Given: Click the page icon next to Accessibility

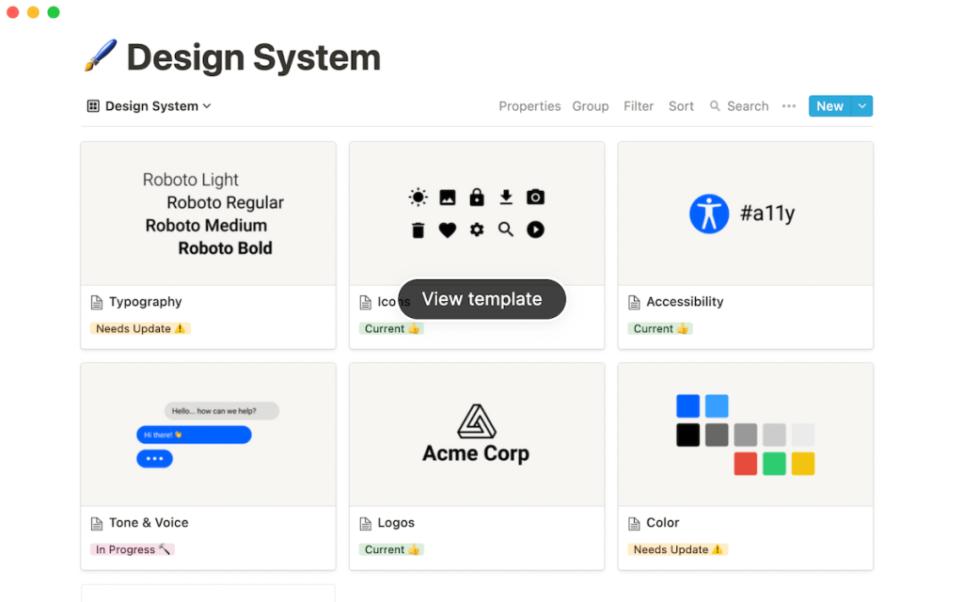Looking at the screenshot, I should coord(634,302).
